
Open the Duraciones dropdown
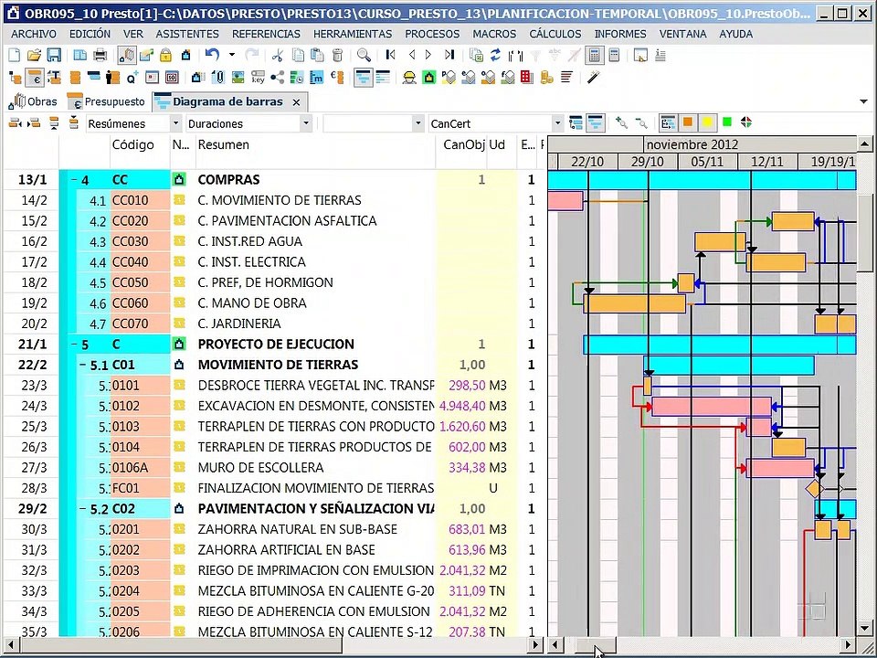point(305,123)
